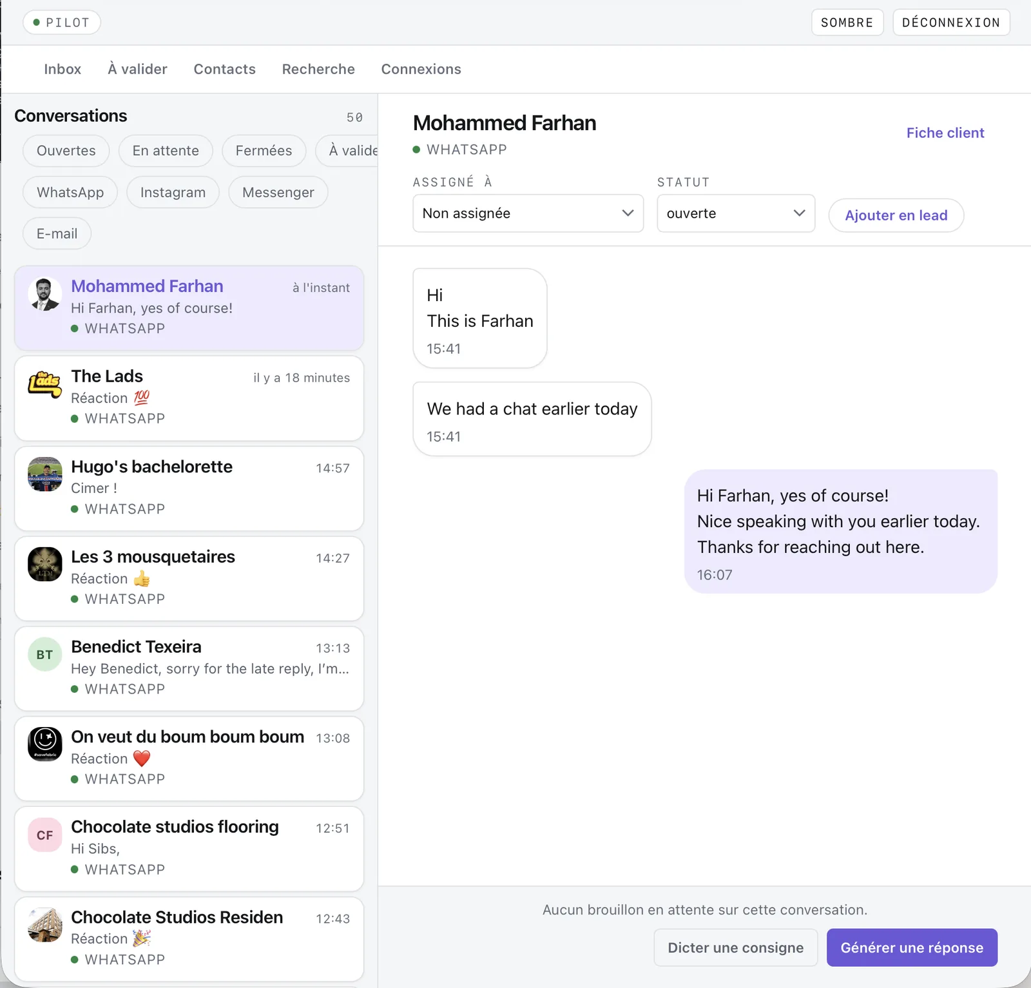The width and height of the screenshot is (1031, 988).
Task: Select the red heart emoji reaction
Action: 142,759
